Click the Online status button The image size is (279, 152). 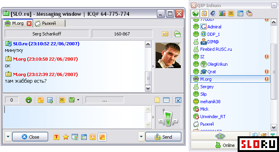(x=214, y=145)
